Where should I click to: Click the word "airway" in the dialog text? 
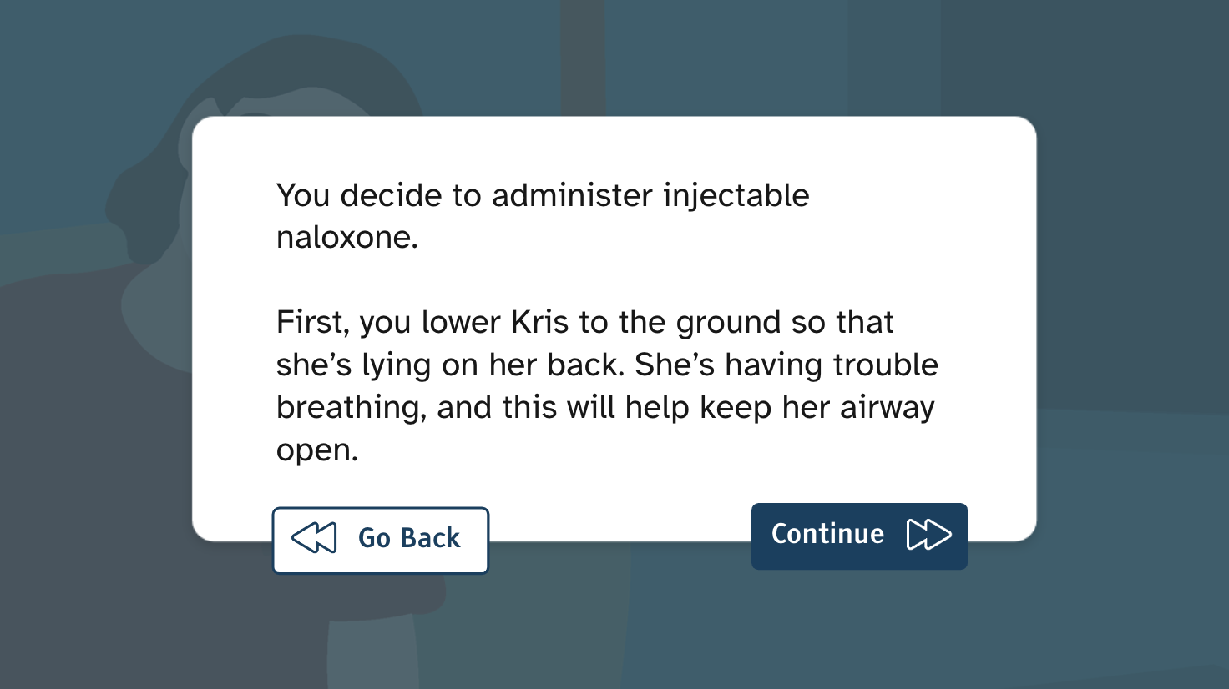coord(887,408)
